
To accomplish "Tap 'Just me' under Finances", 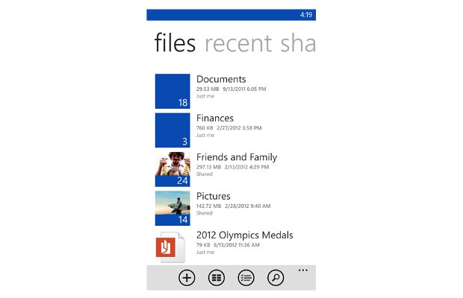I will (205, 135).
